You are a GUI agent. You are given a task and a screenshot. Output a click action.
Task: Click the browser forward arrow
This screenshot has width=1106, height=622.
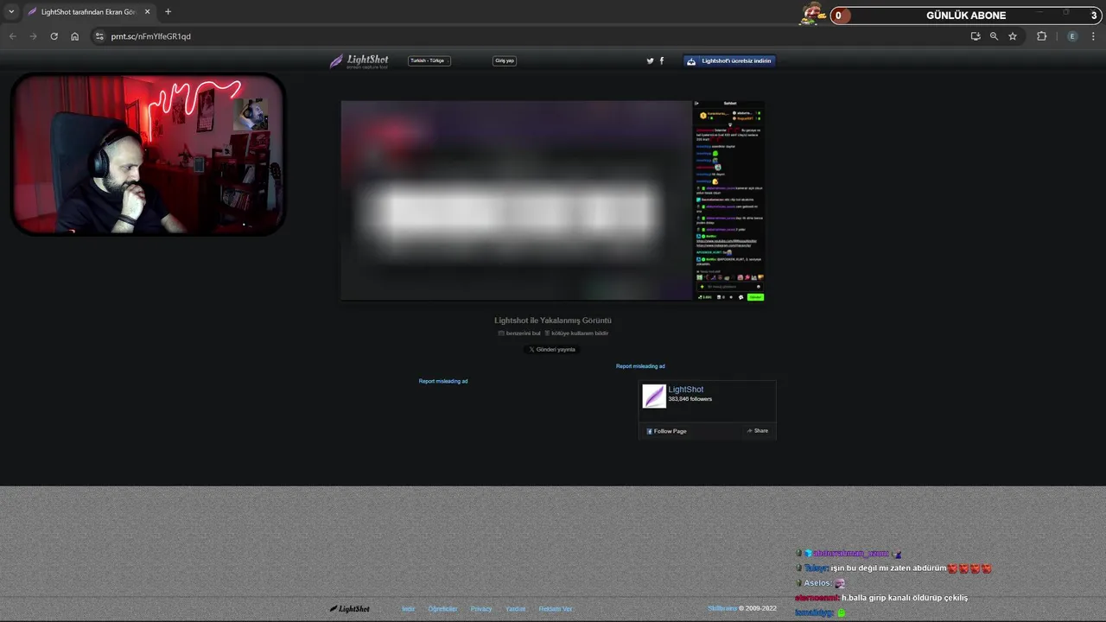[33, 36]
